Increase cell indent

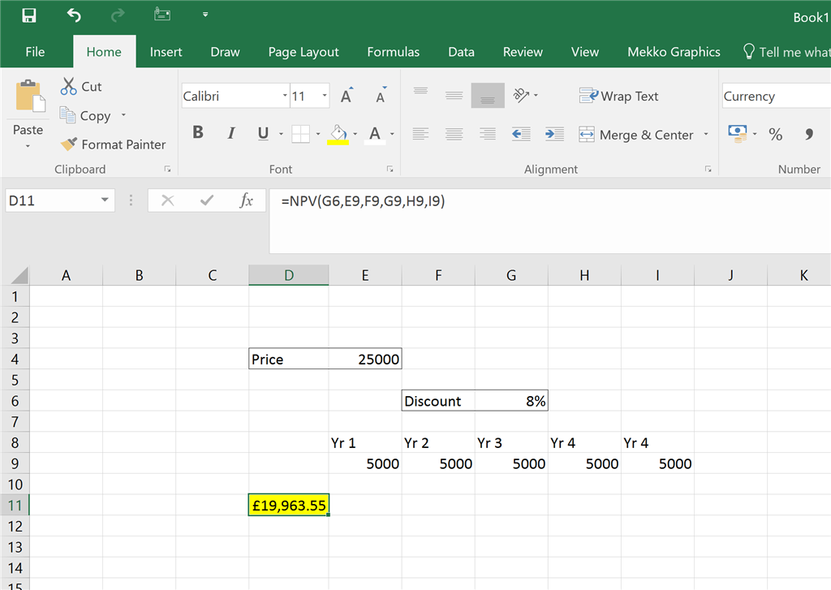(x=554, y=134)
